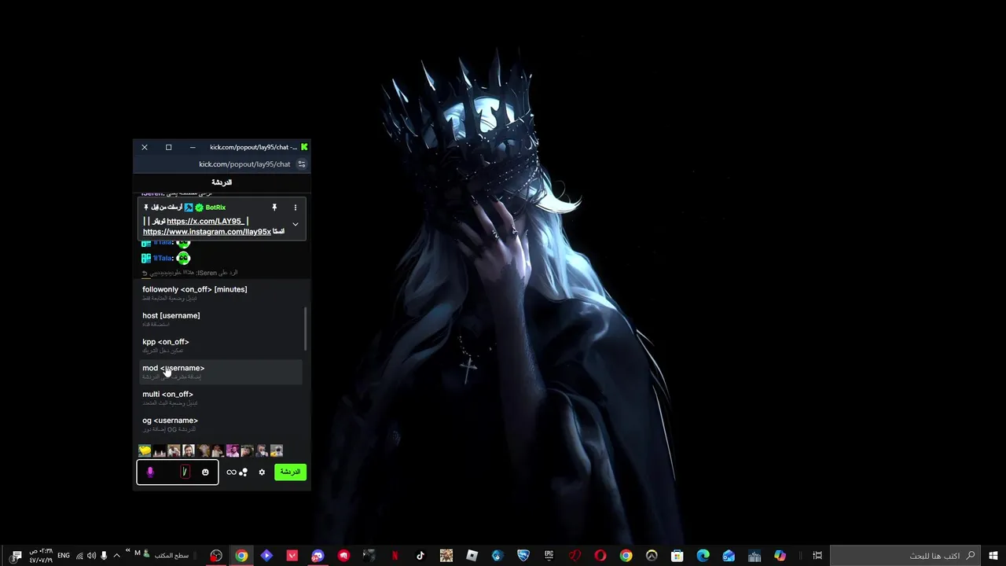
Task: Select the kpp <on_off> command
Action: click(220, 346)
